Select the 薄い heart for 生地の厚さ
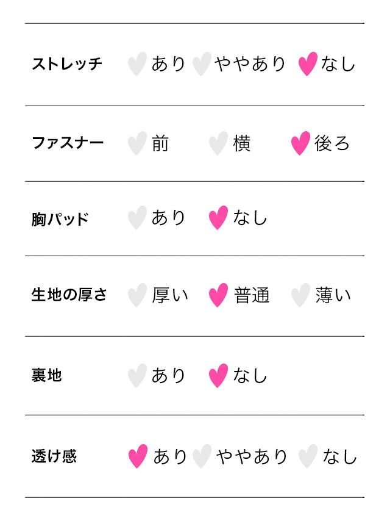Viewport: 390px width, 521px height. click(301, 295)
